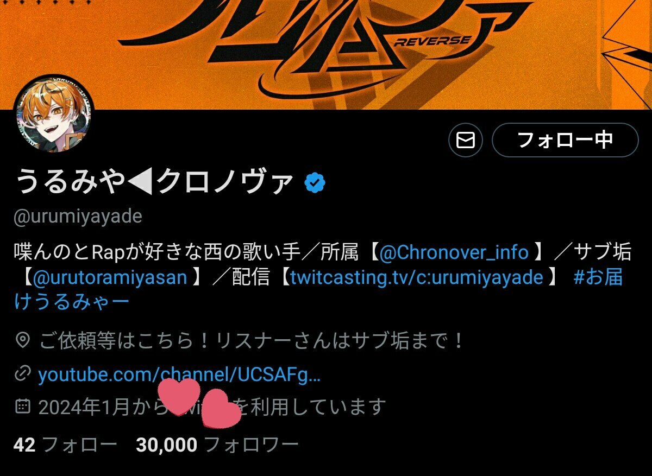Click the フォロー中 following button
Viewport: 652px width, 476px height.
tap(565, 140)
